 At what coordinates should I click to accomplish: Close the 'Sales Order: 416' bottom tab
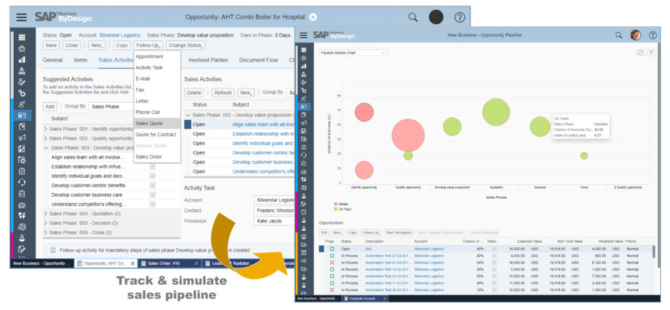[196, 264]
